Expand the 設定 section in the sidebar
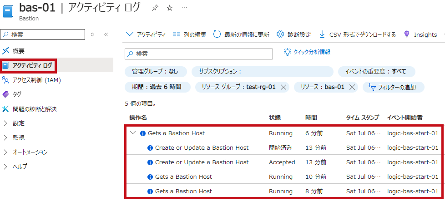This screenshot has width=445, height=201. [5, 123]
